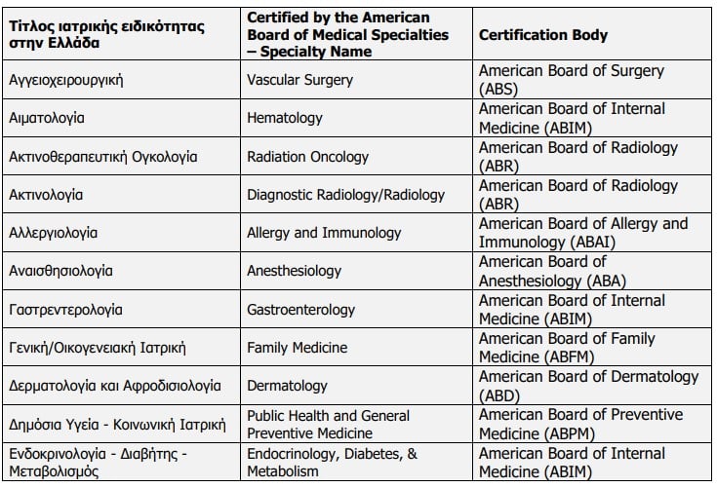
Task: Select the 'Αιματολογία' cell
Action: tap(46, 118)
